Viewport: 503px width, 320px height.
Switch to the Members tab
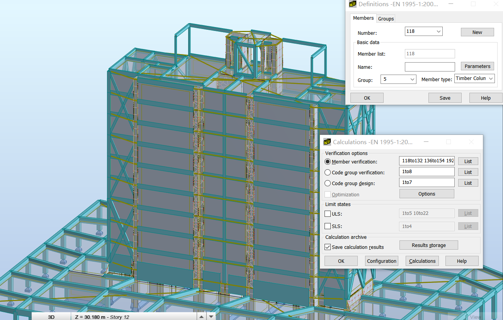coord(363,18)
